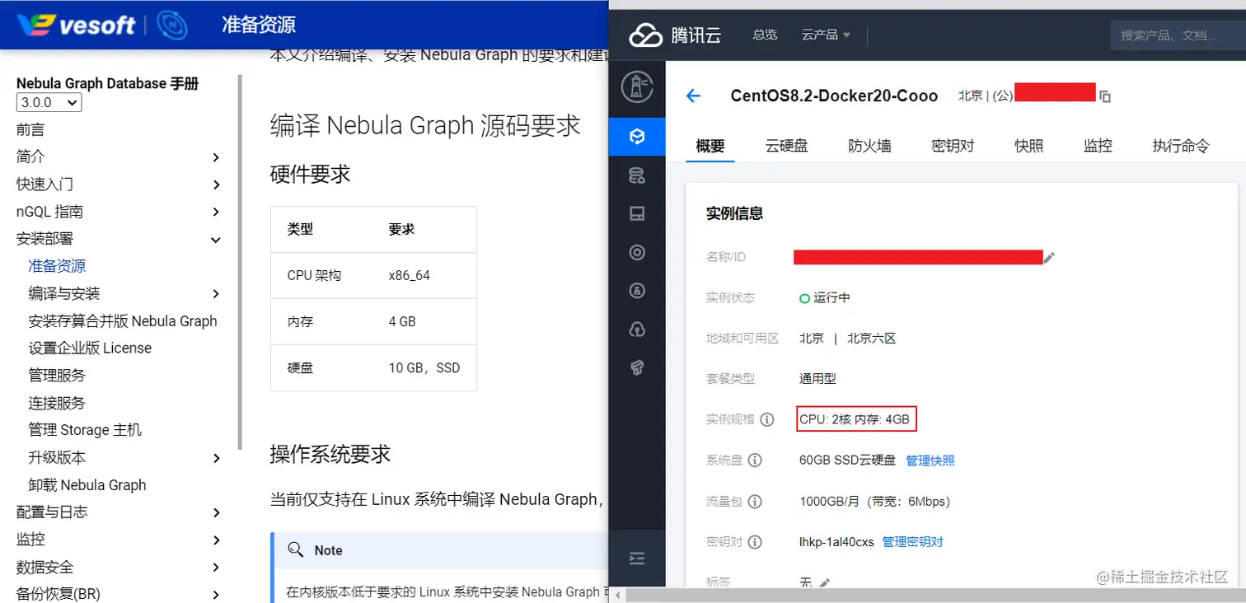
Task: Expand the 备份恢复(BR) chevron
Action: pos(216,595)
